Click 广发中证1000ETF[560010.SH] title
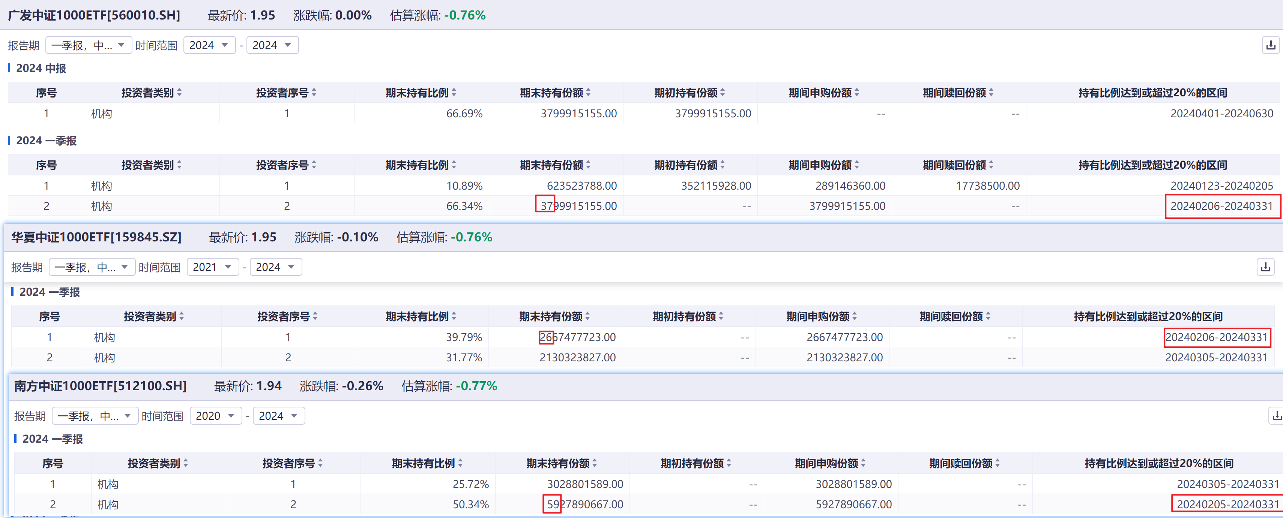This screenshot has height=518, width=1283. coord(94,15)
